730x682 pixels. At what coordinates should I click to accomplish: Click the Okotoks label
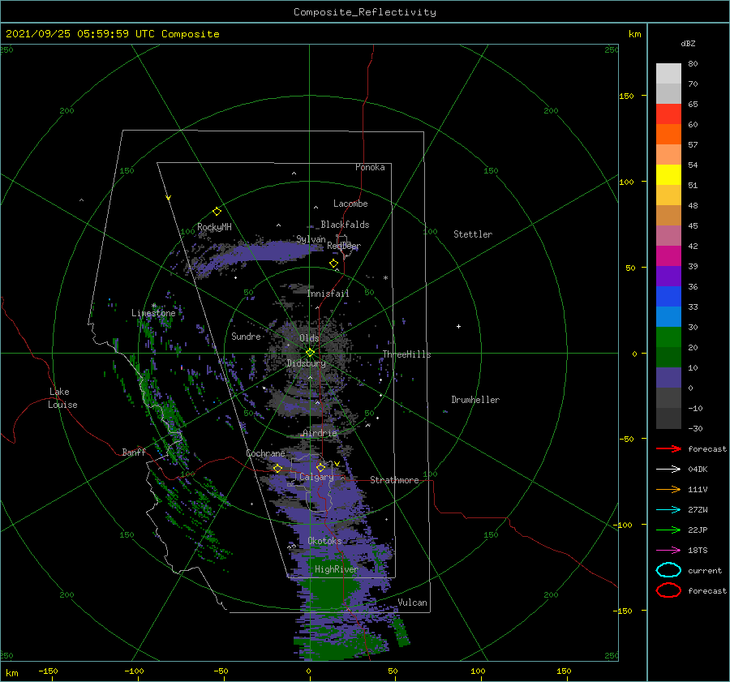324,541
